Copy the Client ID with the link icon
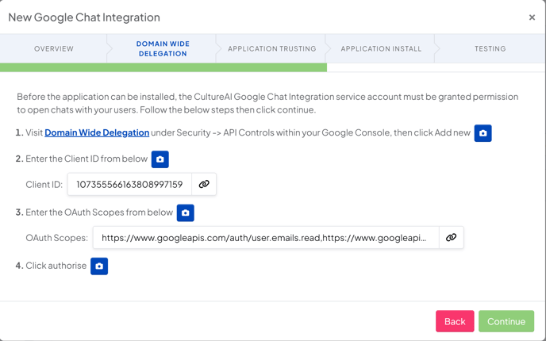This screenshot has height=341, width=546. (x=204, y=184)
